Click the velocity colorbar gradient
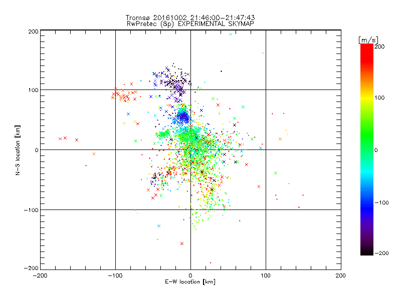Screen dimensions: 401x300 pos(367,149)
